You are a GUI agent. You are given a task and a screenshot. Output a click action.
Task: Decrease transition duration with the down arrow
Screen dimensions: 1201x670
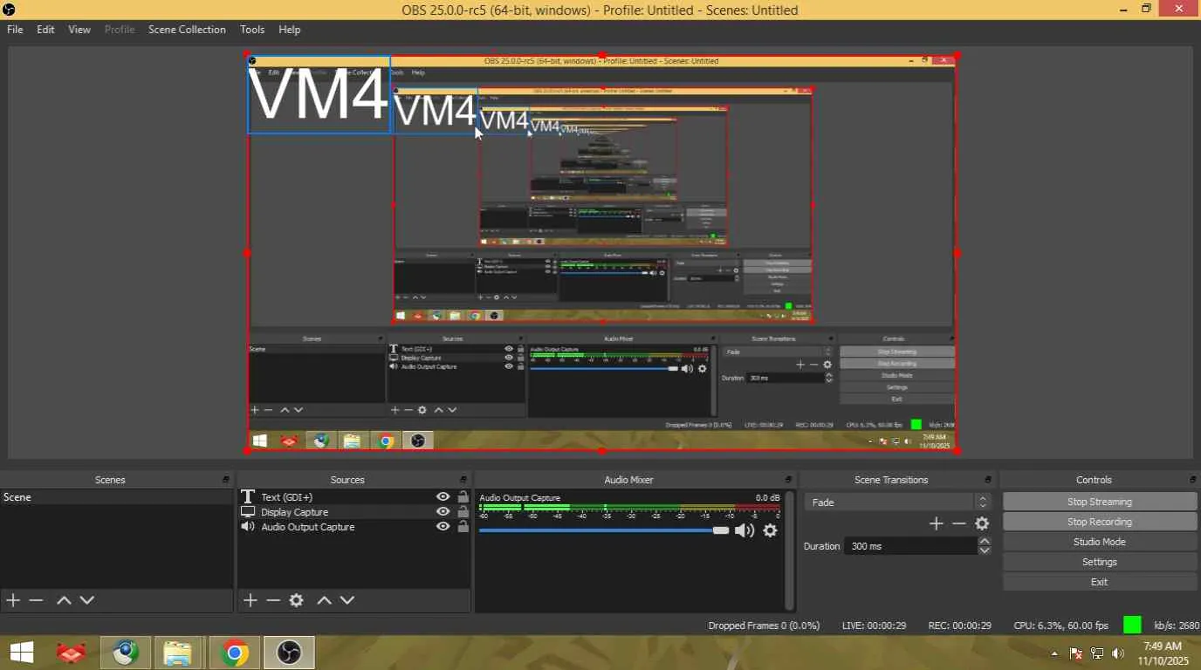click(x=985, y=550)
